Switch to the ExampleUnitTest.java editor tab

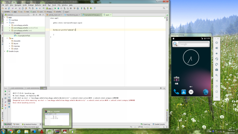point(92,15)
